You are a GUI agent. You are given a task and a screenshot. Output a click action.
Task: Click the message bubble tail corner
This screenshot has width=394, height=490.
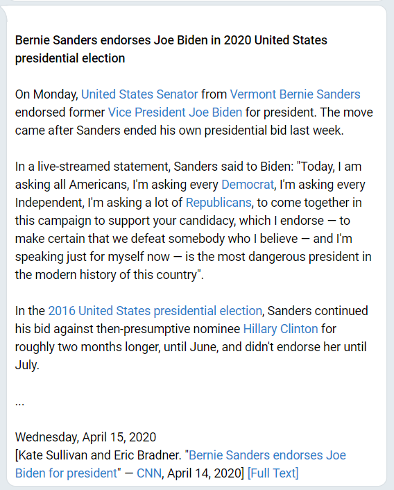coord(3,12)
